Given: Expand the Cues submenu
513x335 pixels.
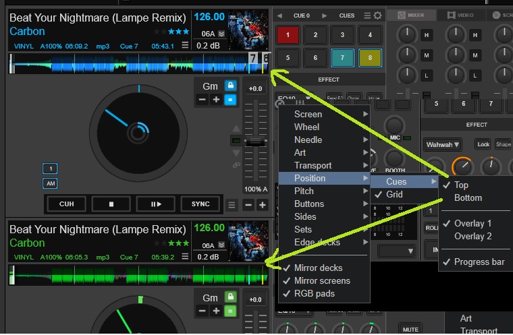Looking at the screenshot, I should 404,182.
